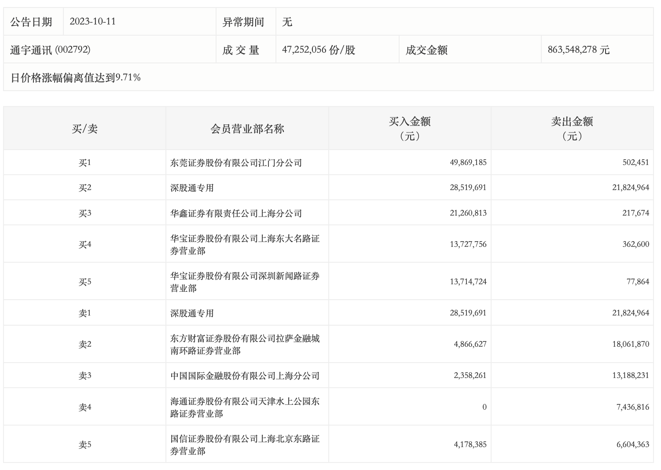This screenshot has width=661, height=470.
Task: Click the 买/卖 column header
Action: click(x=84, y=129)
